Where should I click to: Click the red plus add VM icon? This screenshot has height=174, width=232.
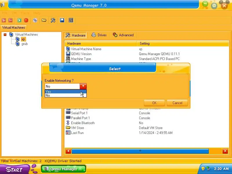point(4,20)
